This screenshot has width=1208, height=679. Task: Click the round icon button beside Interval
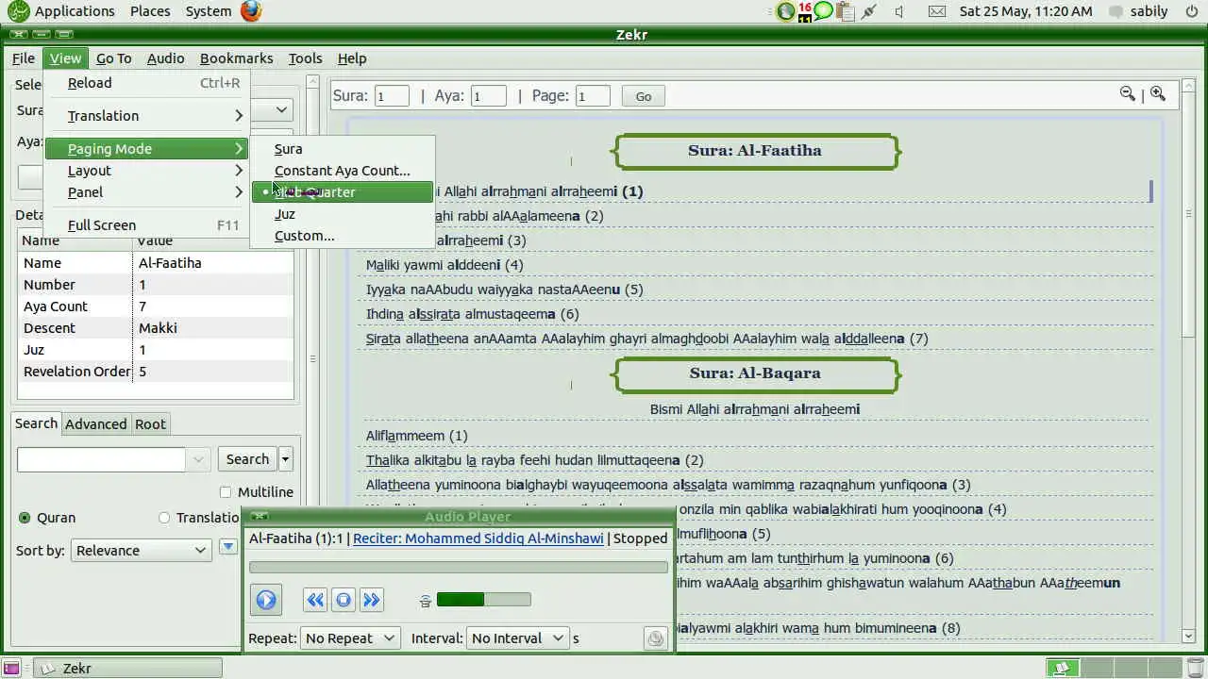point(655,638)
